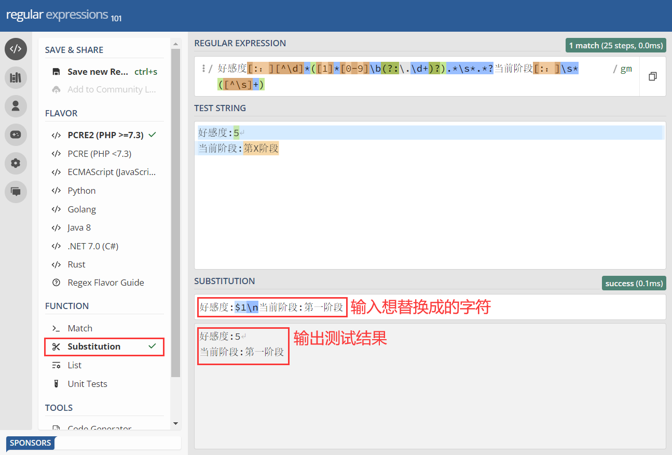Screen dimensions: 672x455
Task: Select the List function in FUNCTION section
Action: click(74, 365)
